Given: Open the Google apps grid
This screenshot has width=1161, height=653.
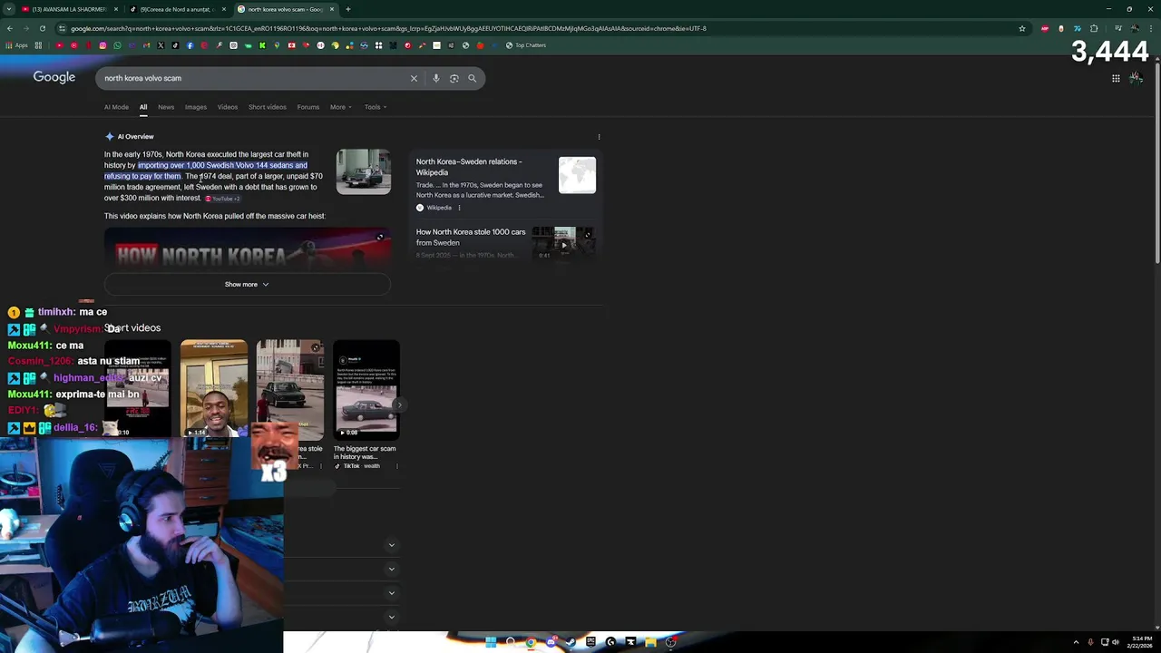Looking at the screenshot, I should coord(1116,78).
